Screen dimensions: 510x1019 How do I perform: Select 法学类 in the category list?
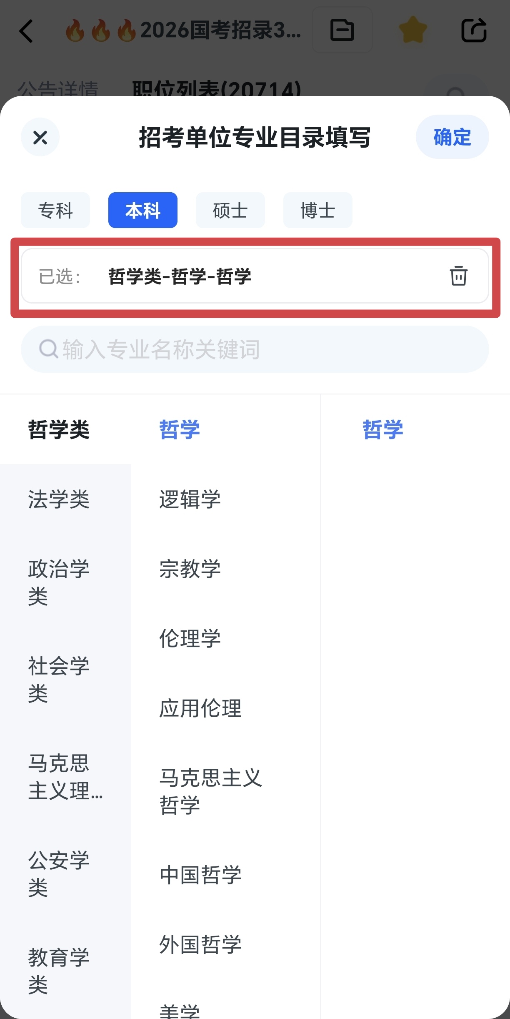[x=59, y=499]
